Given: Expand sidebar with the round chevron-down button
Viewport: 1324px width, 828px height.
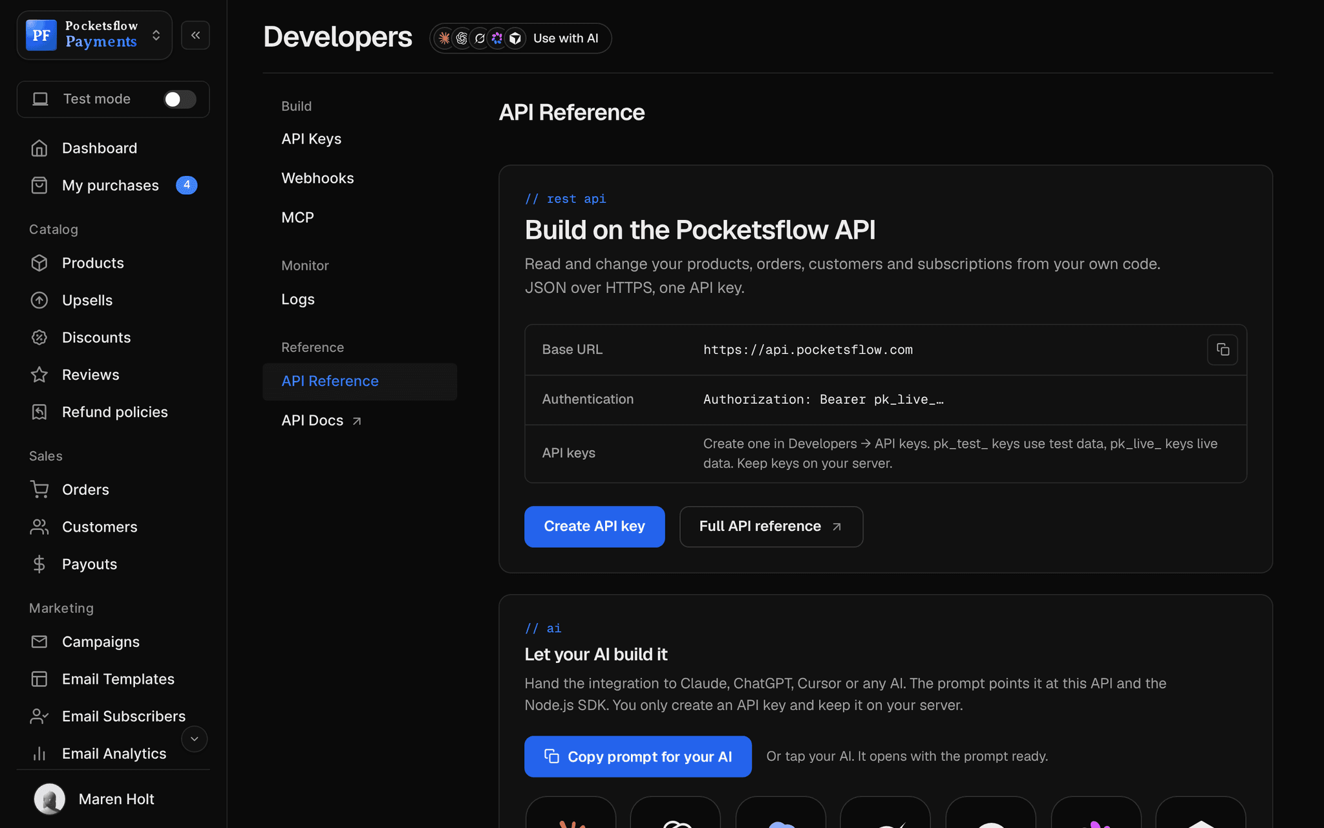Looking at the screenshot, I should (194, 739).
